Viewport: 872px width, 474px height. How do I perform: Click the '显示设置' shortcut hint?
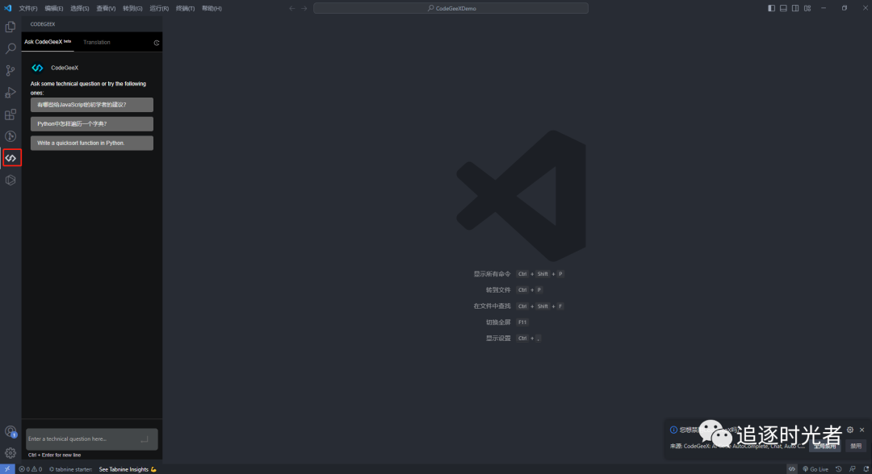(x=498, y=338)
